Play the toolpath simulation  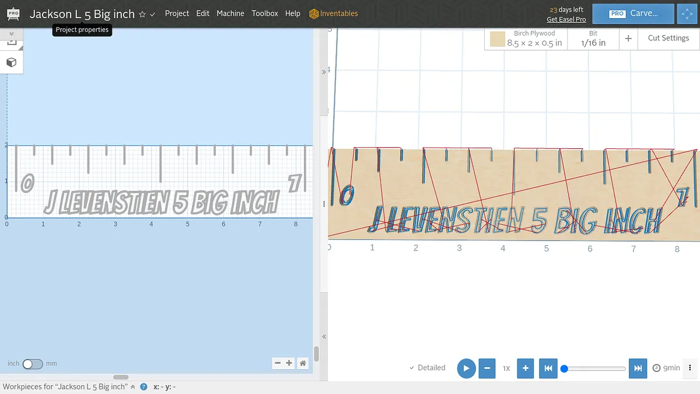click(x=466, y=368)
